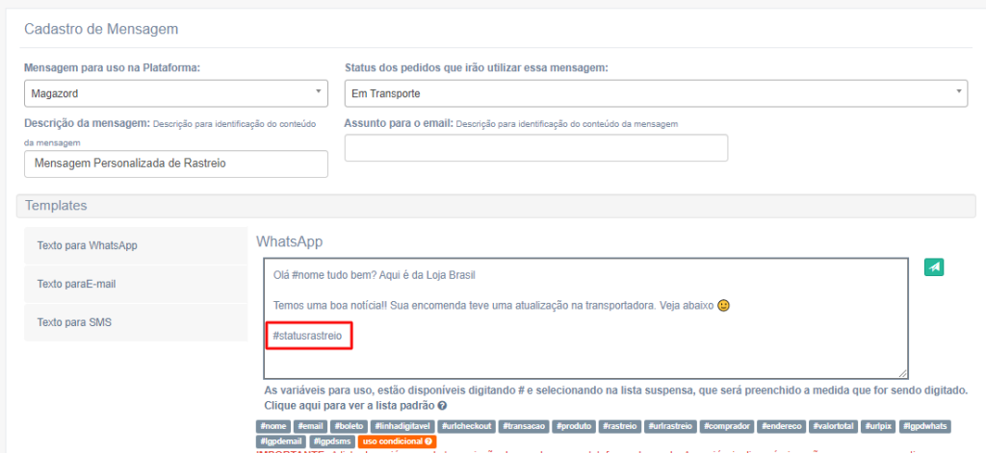Choose the #urlpix variable tag
The width and height of the screenshot is (986, 453).
click(x=877, y=427)
